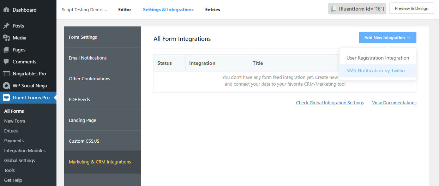Open Media in WordPress menu
This screenshot has height=186, width=439.
pyautogui.click(x=28, y=38)
